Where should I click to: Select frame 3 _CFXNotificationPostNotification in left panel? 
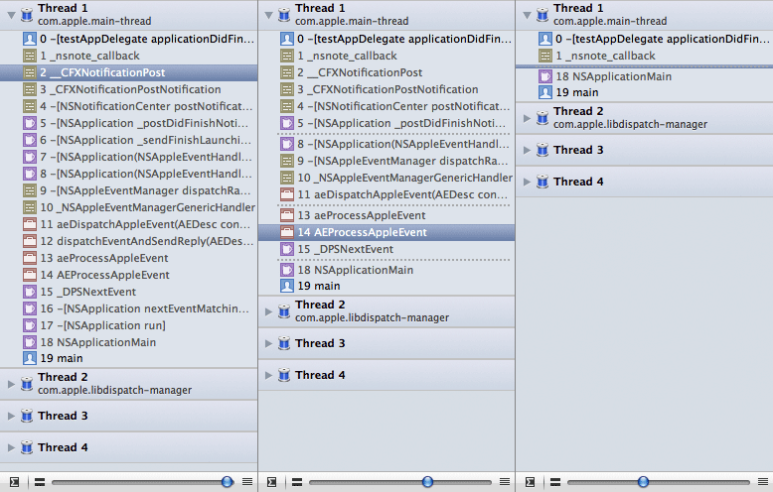[129, 89]
